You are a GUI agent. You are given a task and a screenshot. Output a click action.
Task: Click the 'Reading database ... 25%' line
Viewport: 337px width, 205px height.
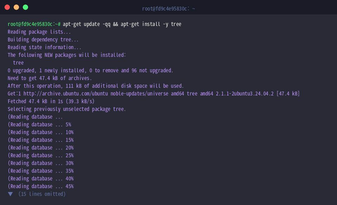click(41, 156)
